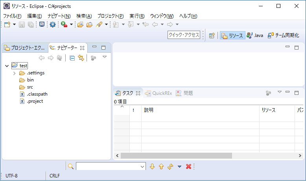
Task: Open the Search flashlight dropdown arrow
Action: point(106,24)
